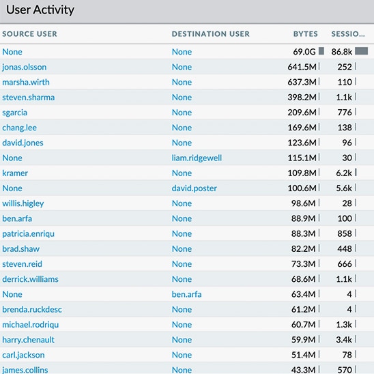This screenshot has width=374, height=374.
Task: Select destination user david.poster
Action: (194, 188)
